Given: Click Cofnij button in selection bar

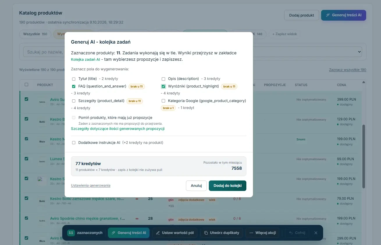Looking at the screenshot, I should pyautogui.click(x=297, y=233).
